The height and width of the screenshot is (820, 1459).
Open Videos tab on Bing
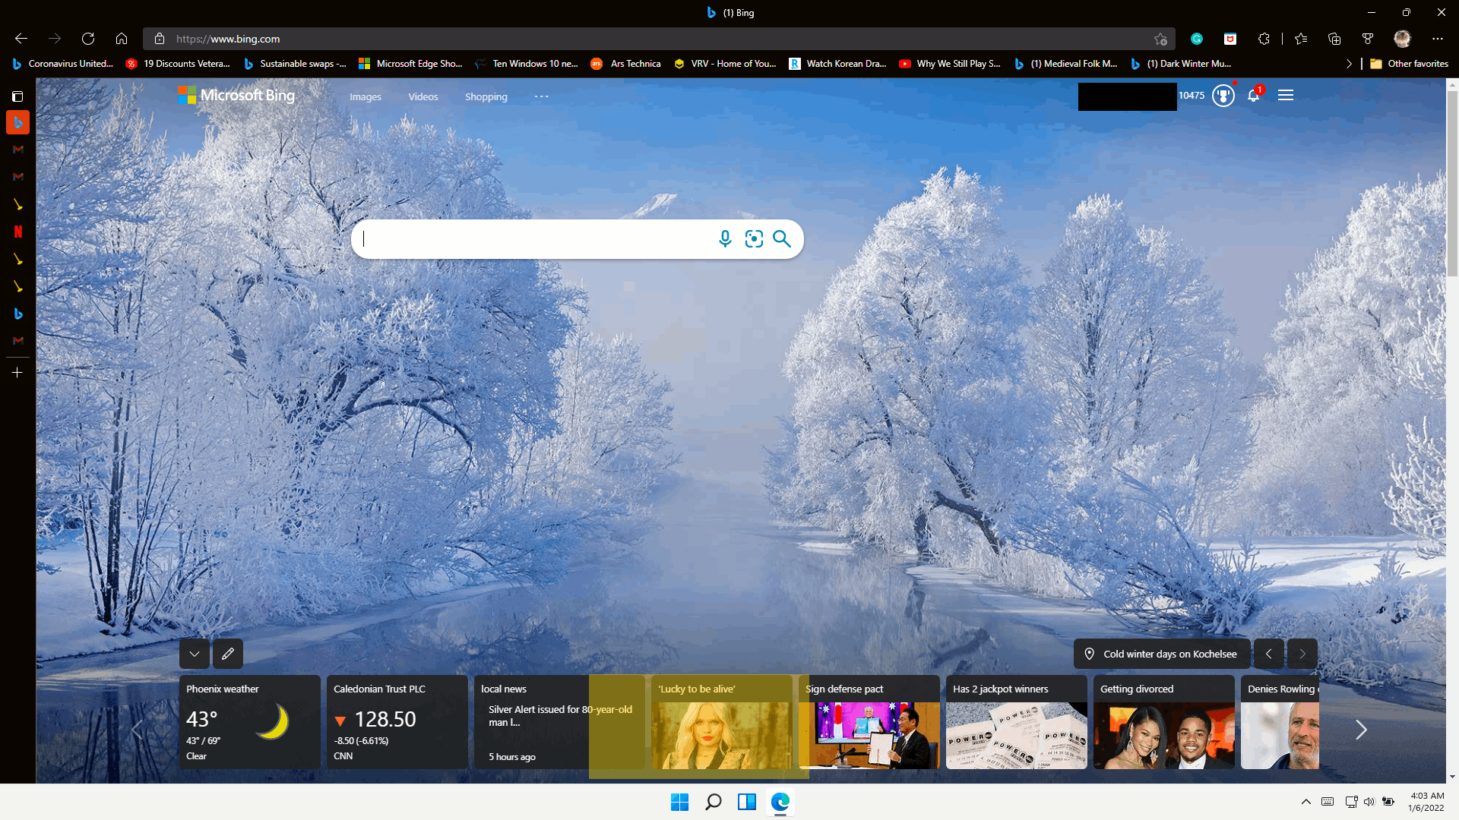pyautogui.click(x=423, y=97)
